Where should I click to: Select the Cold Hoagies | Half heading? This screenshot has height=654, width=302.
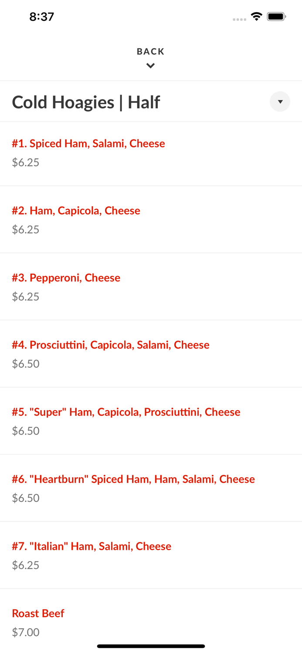click(x=86, y=102)
